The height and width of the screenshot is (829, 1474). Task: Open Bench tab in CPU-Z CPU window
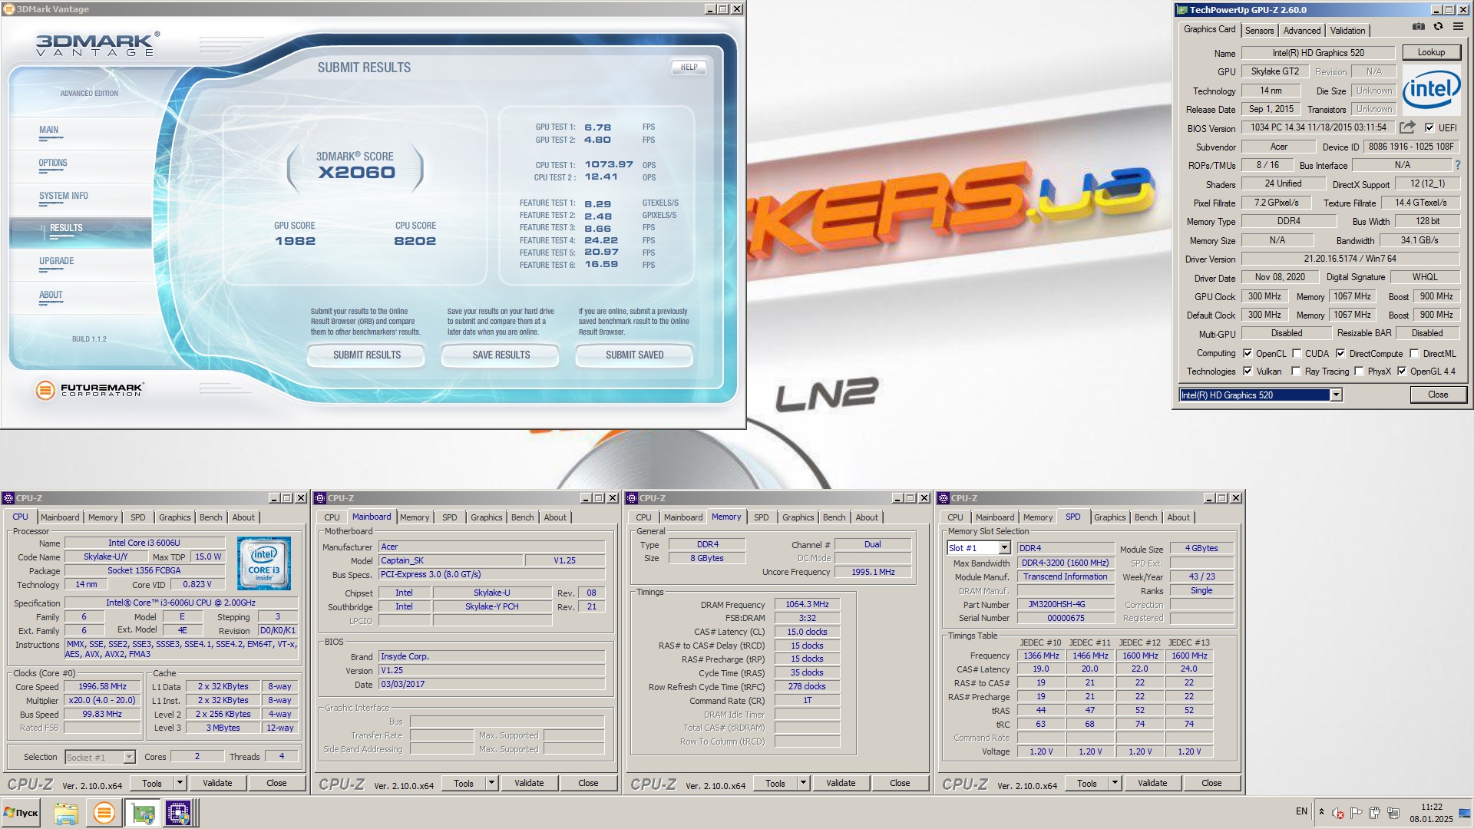211,517
